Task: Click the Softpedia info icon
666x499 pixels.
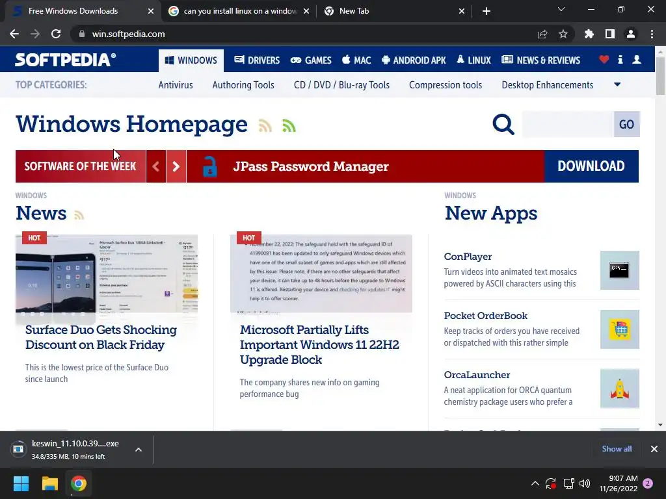Action: pos(620,60)
